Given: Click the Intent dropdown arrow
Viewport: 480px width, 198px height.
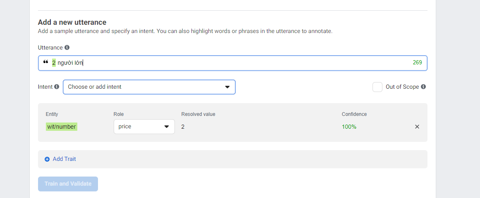Looking at the screenshot, I should pos(227,87).
